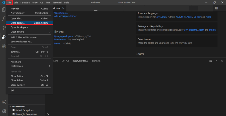Viewport: 226px width, 116px height.
Task: Collapse the Breakpoints section
Action: click(10, 106)
